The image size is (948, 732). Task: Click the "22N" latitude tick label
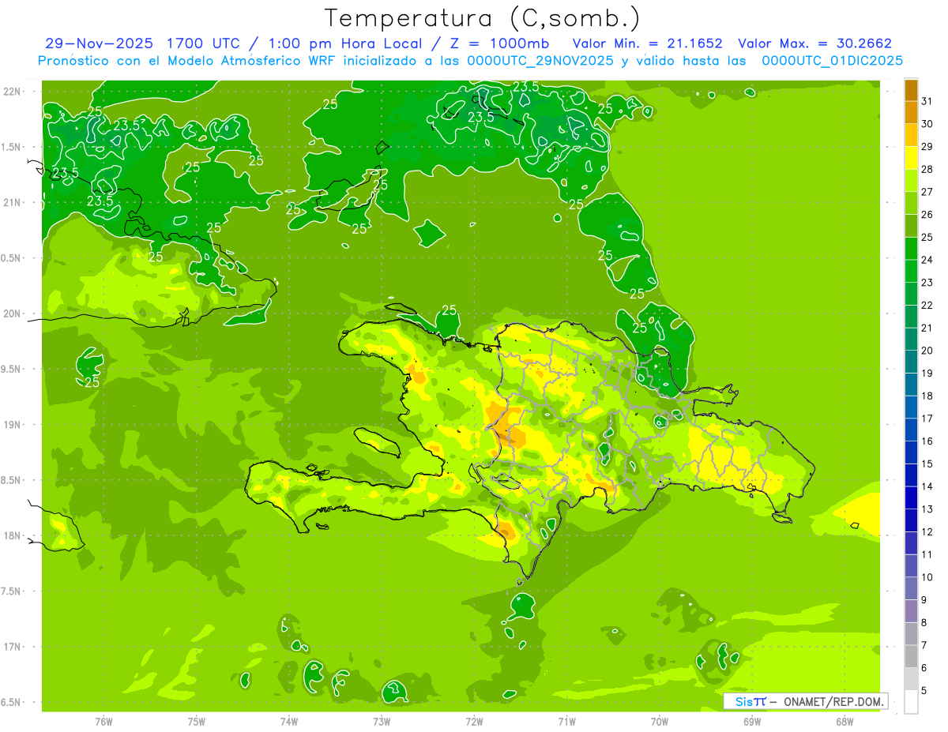tap(13, 92)
